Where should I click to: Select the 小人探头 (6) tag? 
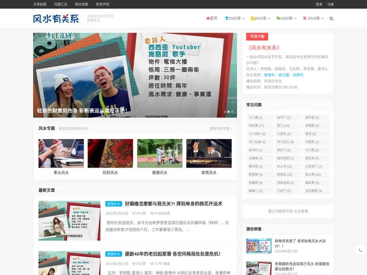260,134
